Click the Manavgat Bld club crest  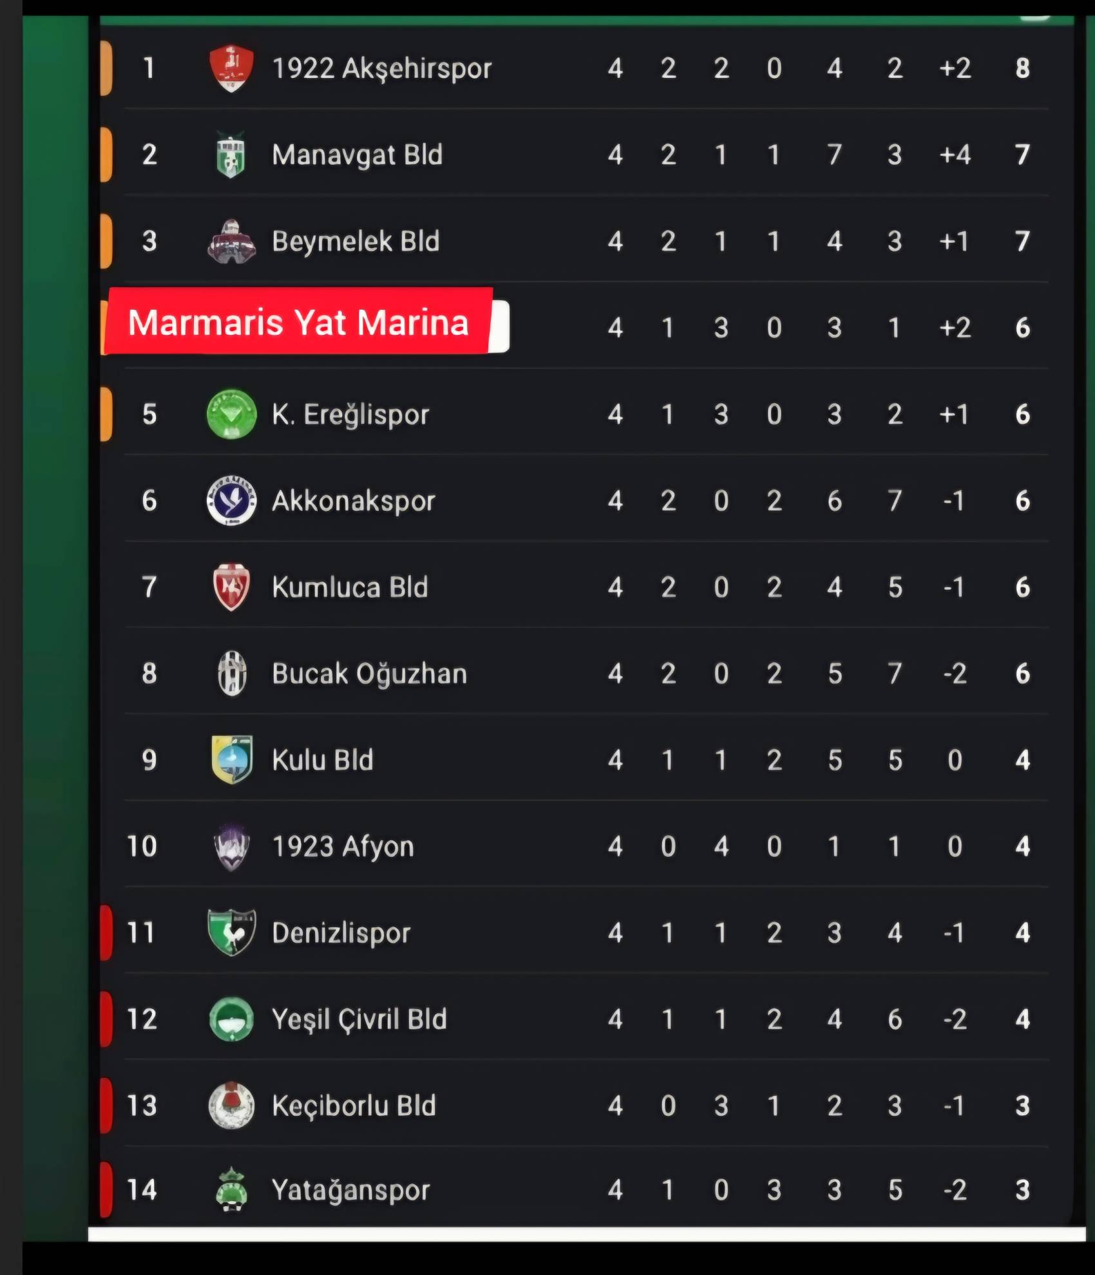click(231, 155)
